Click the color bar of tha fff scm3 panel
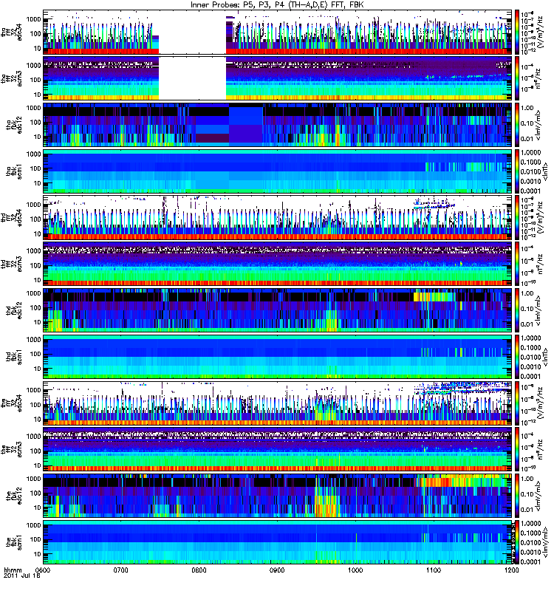The image size is (554, 591). [516, 78]
